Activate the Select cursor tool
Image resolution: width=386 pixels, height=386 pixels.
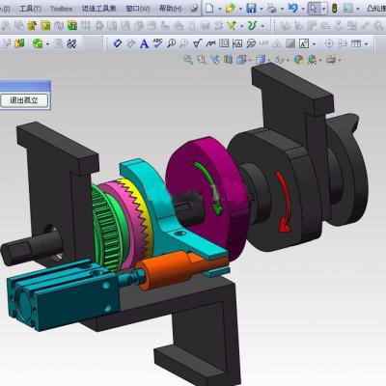point(314,8)
